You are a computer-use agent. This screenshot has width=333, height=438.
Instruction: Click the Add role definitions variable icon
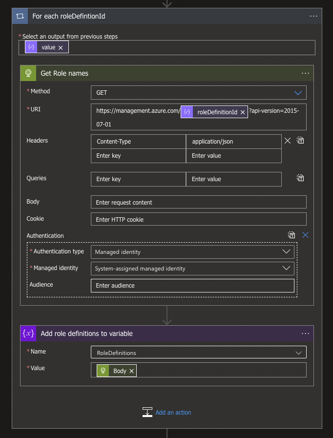tap(28, 334)
